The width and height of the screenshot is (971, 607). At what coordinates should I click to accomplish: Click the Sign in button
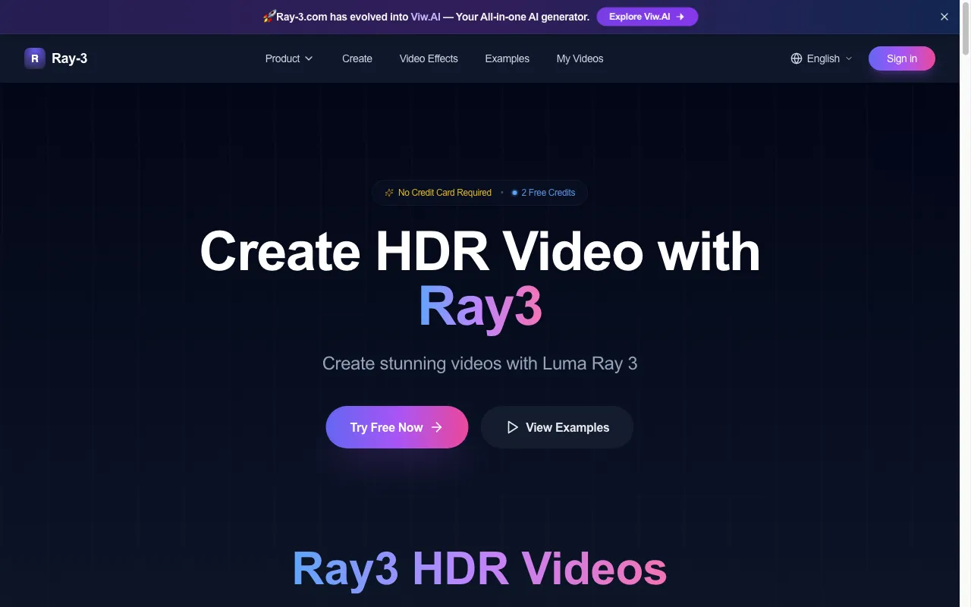(902, 58)
